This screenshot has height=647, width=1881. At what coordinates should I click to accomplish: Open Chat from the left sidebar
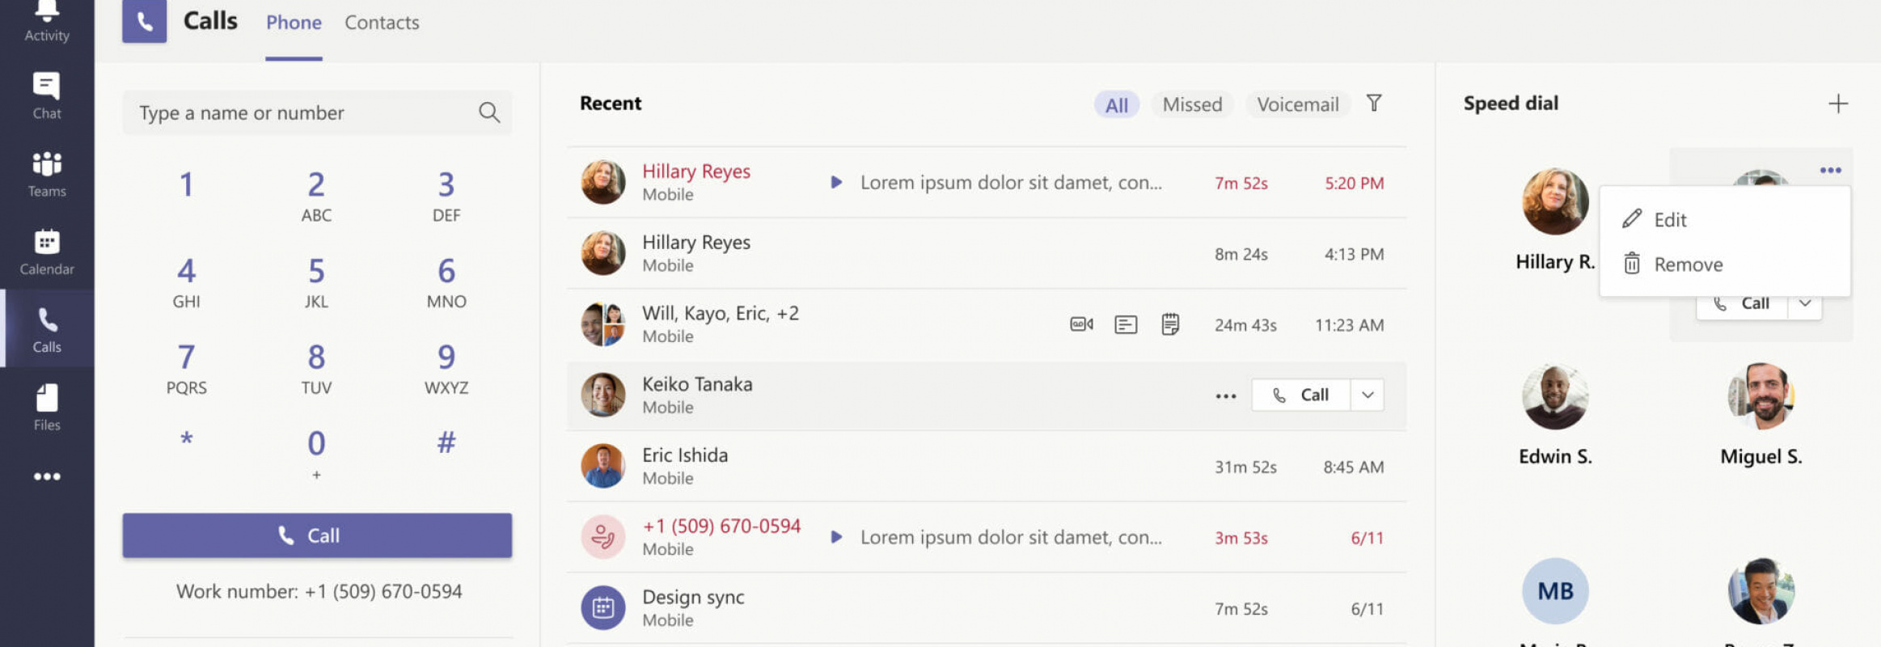coord(46,95)
